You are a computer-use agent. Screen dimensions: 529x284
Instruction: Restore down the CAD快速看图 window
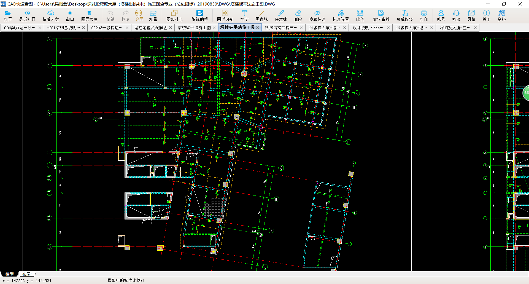point(504,4)
